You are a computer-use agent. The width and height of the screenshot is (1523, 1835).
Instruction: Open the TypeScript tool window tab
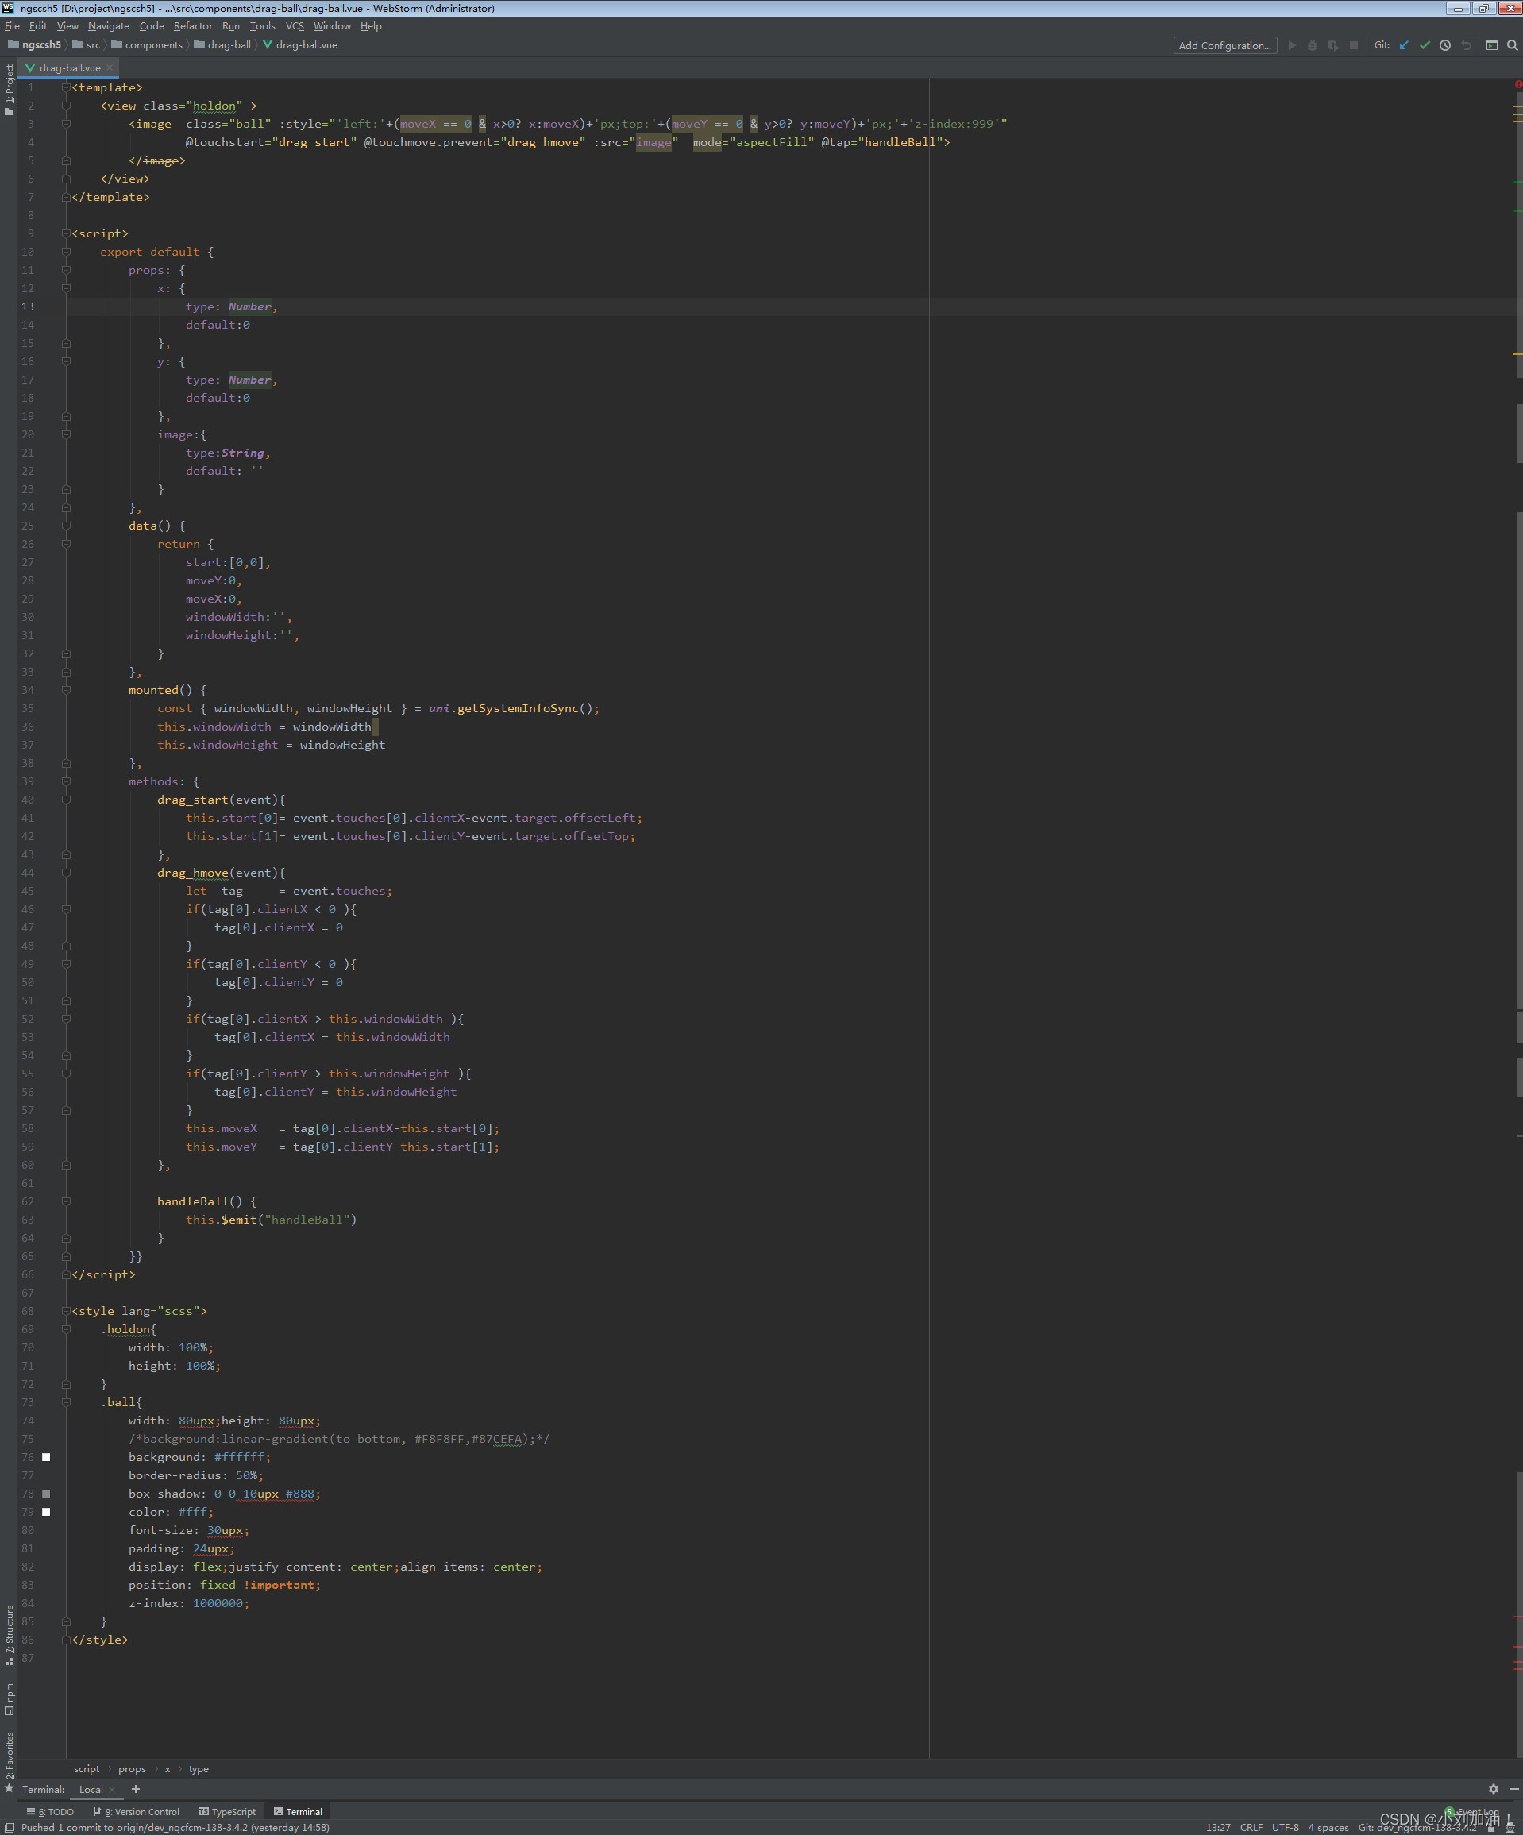(x=227, y=1811)
